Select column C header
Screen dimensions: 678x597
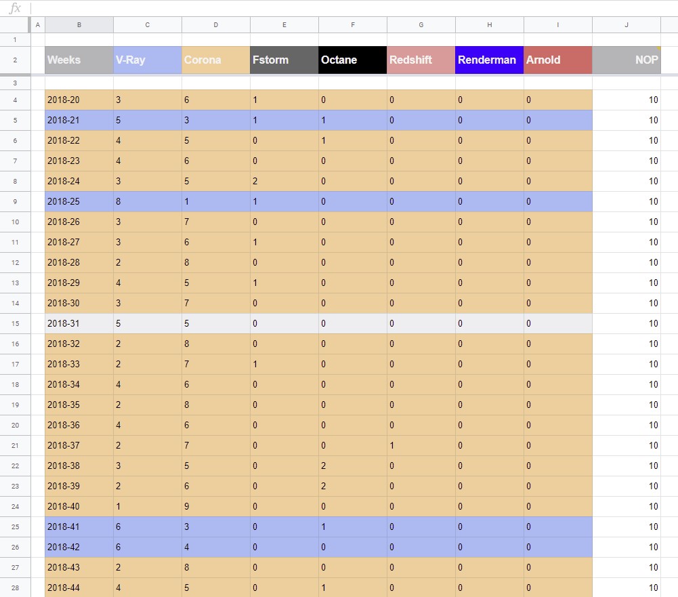coord(148,25)
